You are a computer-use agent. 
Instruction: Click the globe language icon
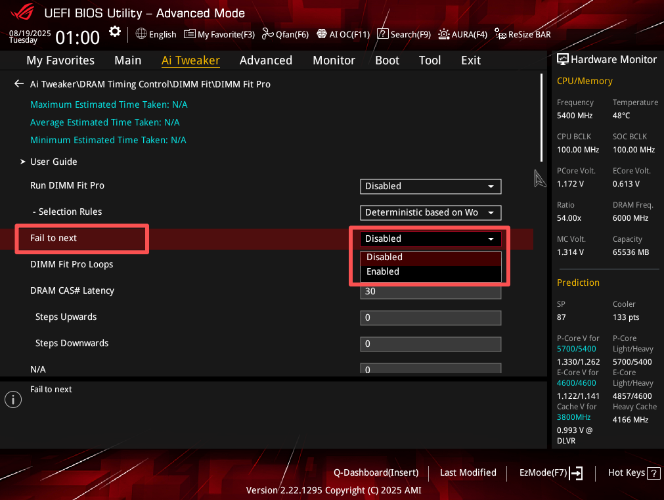(x=141, y=34)
